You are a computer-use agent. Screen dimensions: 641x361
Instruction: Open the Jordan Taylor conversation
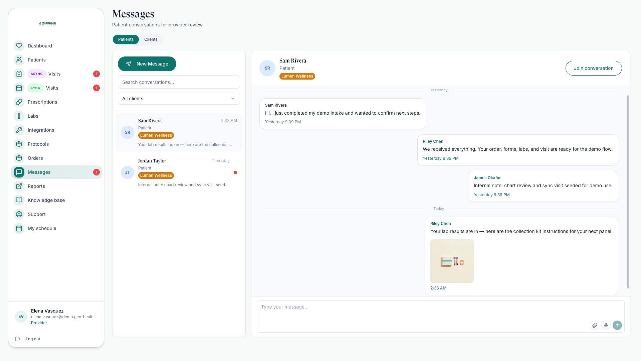click(x=179, y=172)
